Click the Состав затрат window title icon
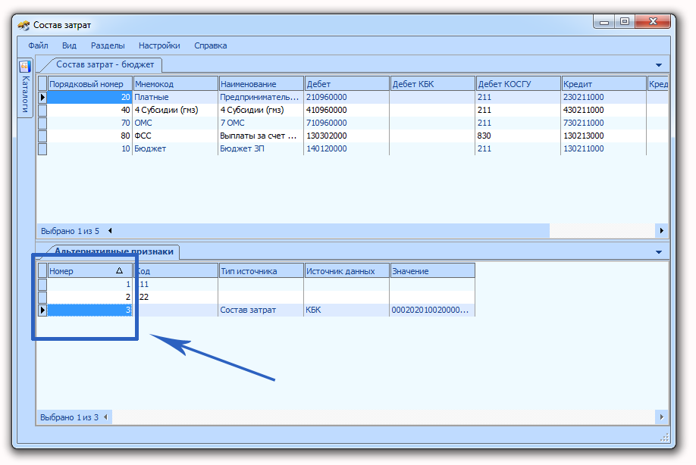 24,25
